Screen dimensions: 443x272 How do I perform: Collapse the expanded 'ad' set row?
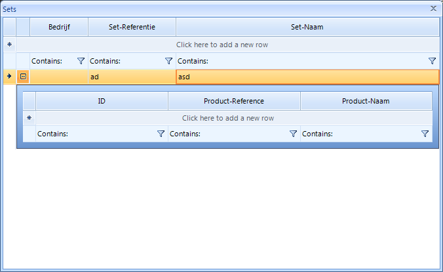pyautogui.click(x=23, y=77)
